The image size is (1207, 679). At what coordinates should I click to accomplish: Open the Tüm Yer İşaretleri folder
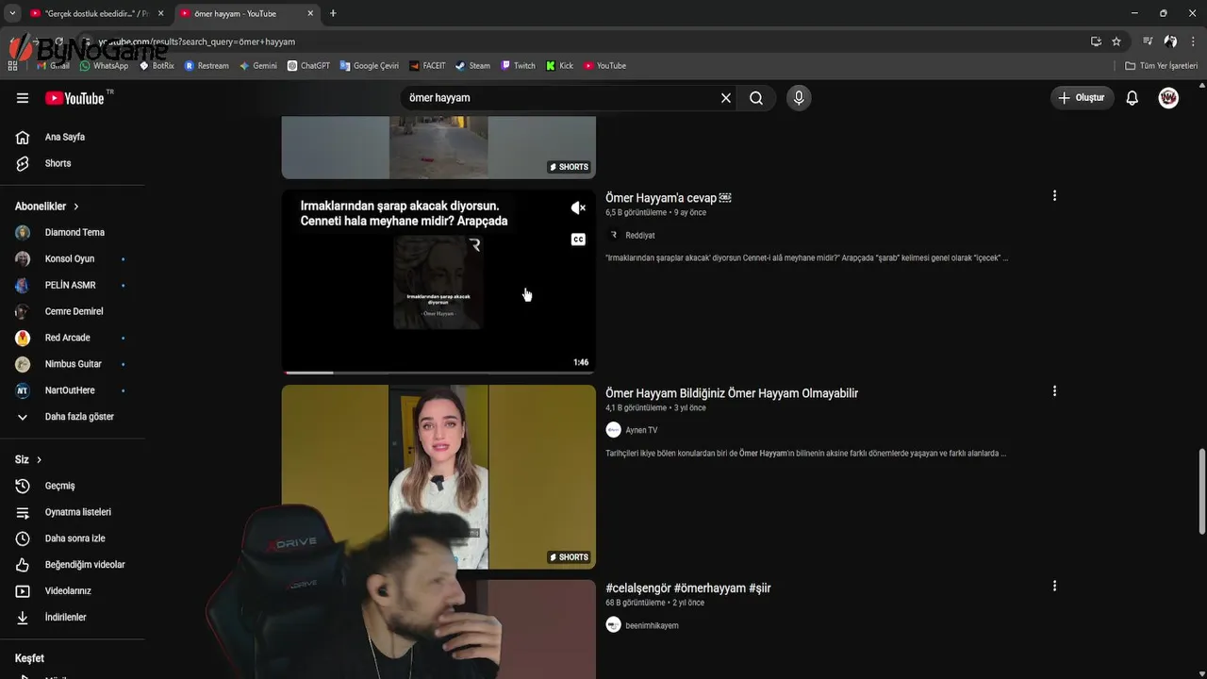click(1162, 66)
